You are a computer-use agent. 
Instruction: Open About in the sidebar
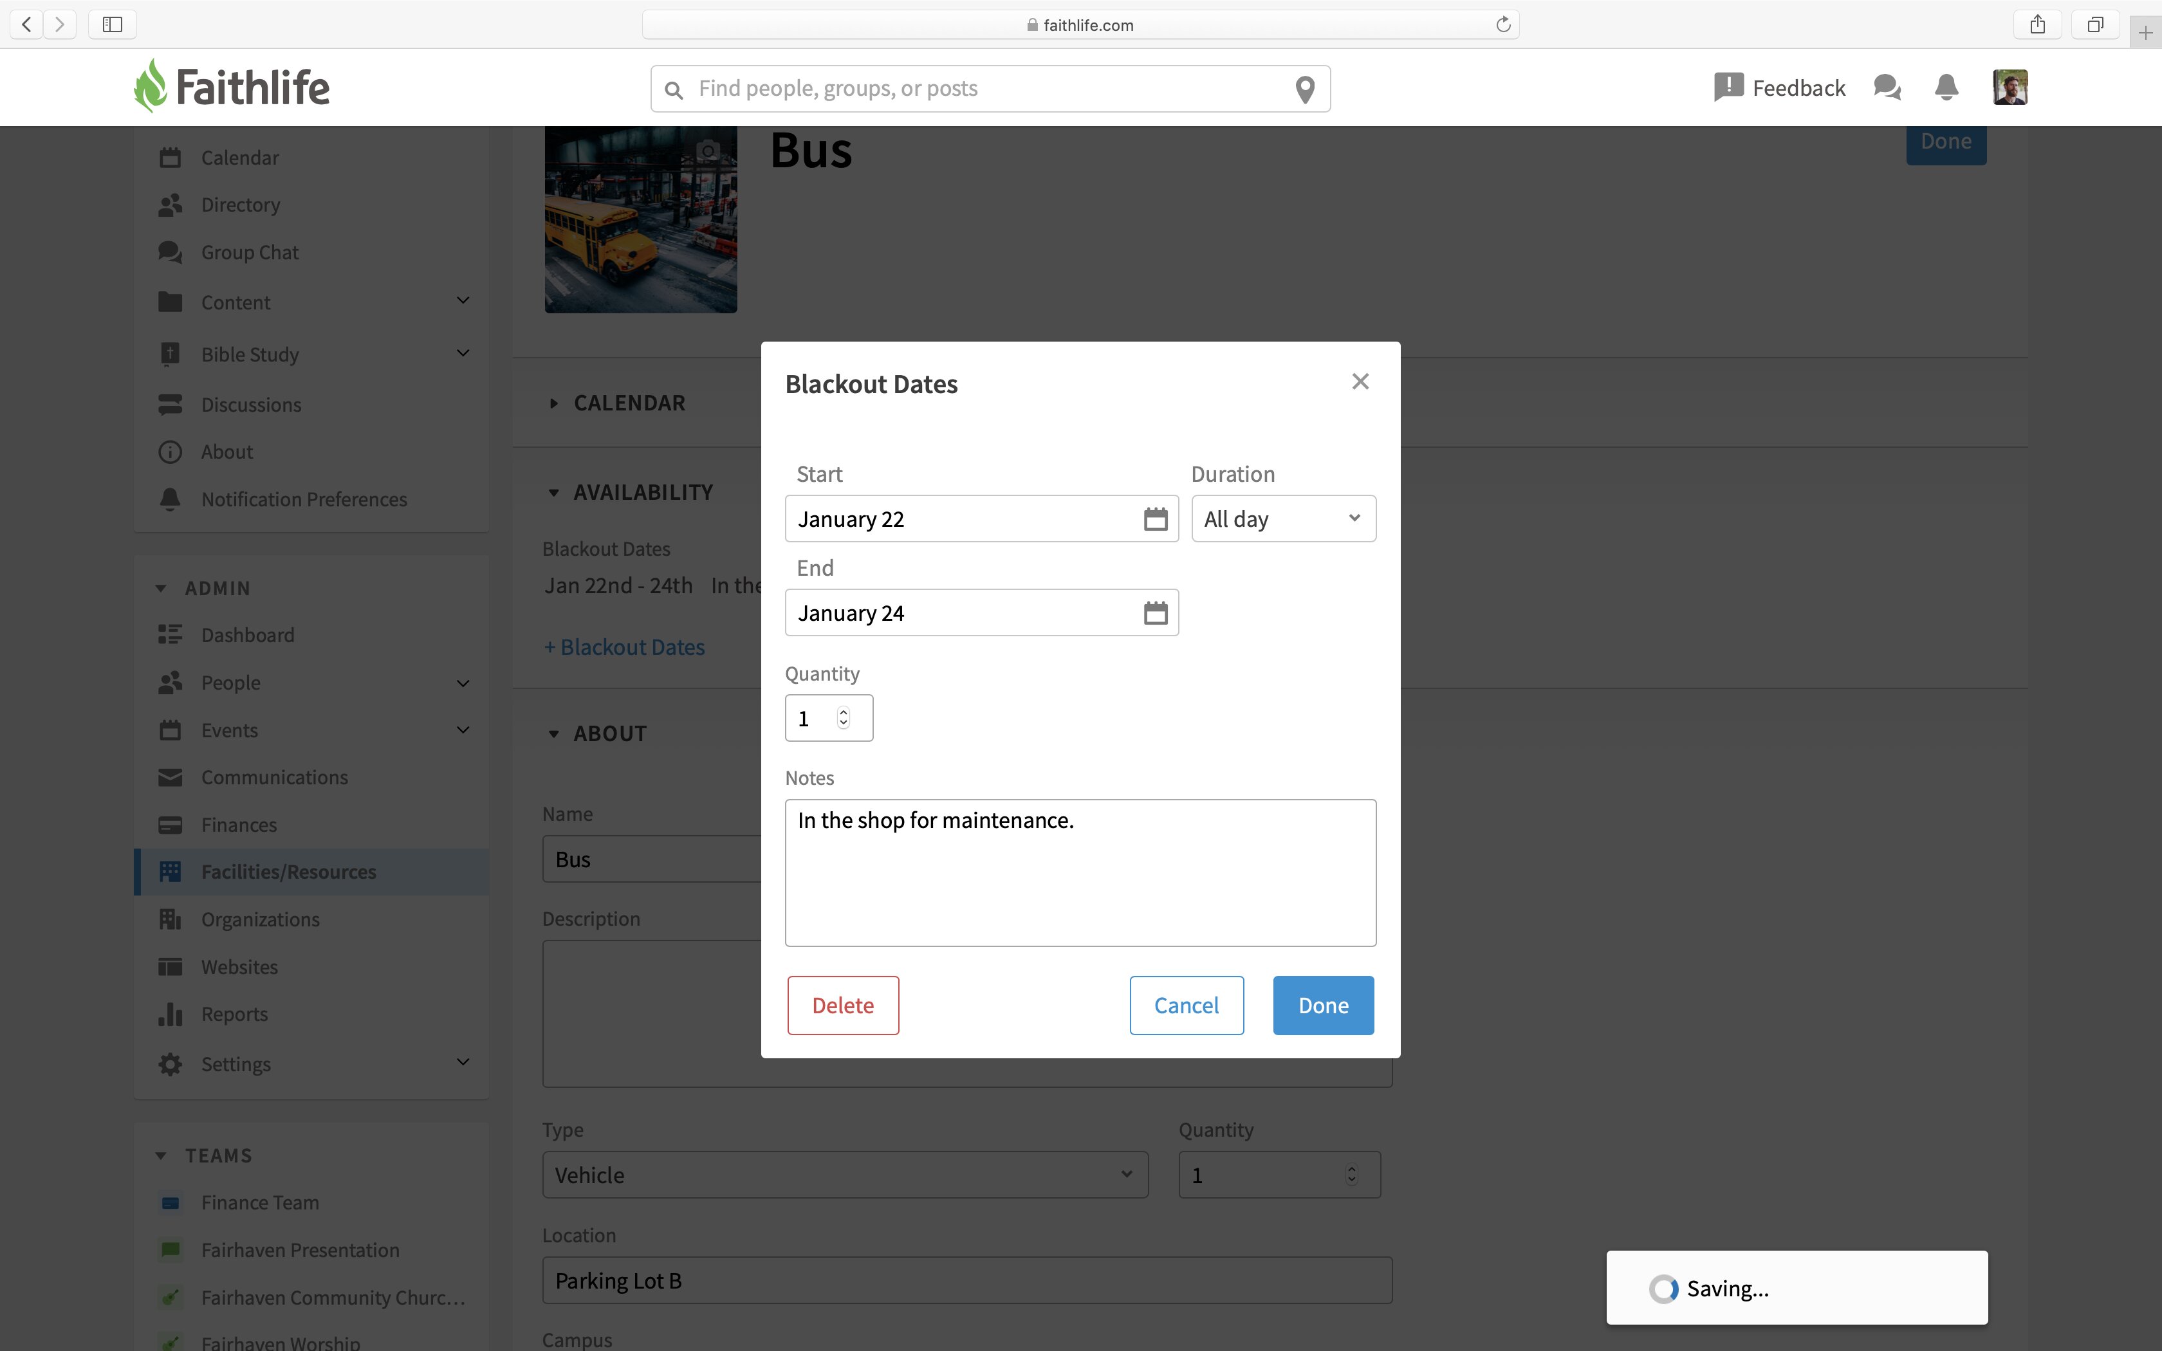[227, 452]
